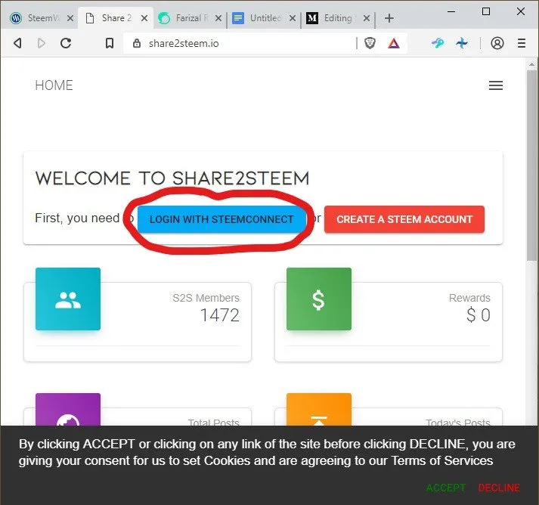The width and height of the screenshot is (539, 505).
Task: Maximize the browser window
Action: (x=486, y=11)
